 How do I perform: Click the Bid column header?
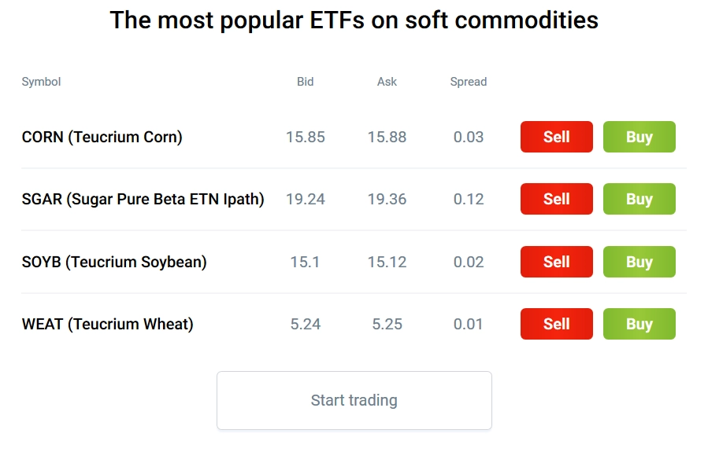[x=306, y=82]
